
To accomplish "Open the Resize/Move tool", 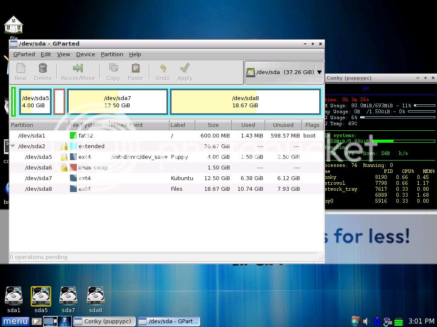I will point(78,72).
